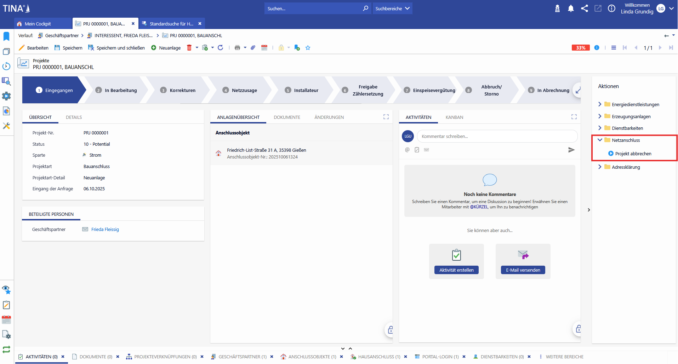Collapse the Aktionen side panel arrow
This screenshot has width=678, height=364.
589,210
